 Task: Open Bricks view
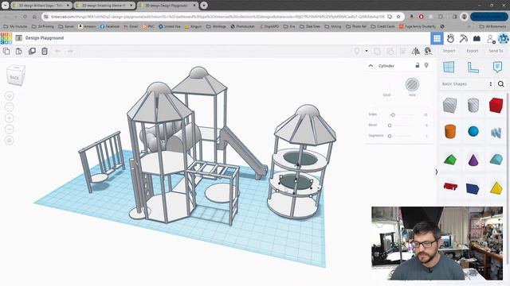pyautogui.click(x=477, y=39)
